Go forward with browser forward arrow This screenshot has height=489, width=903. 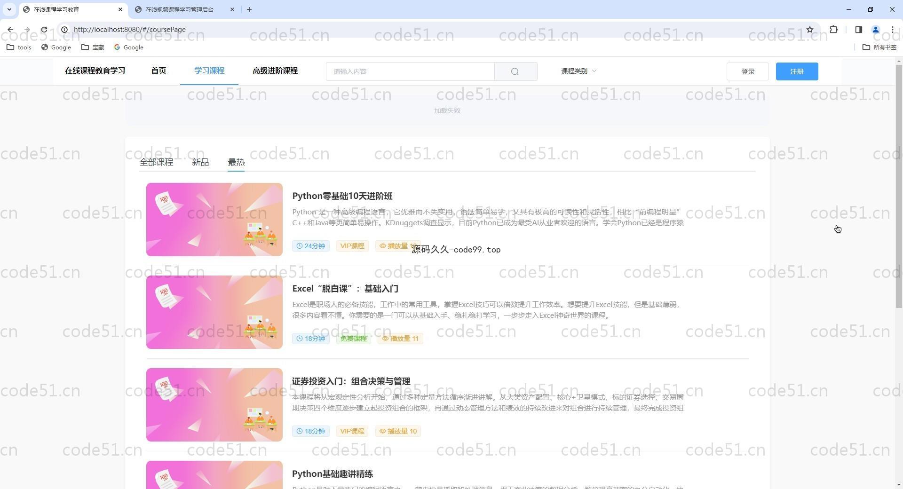point(27,30)
